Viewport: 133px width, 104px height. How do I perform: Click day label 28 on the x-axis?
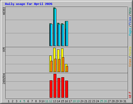click(113, 101)
